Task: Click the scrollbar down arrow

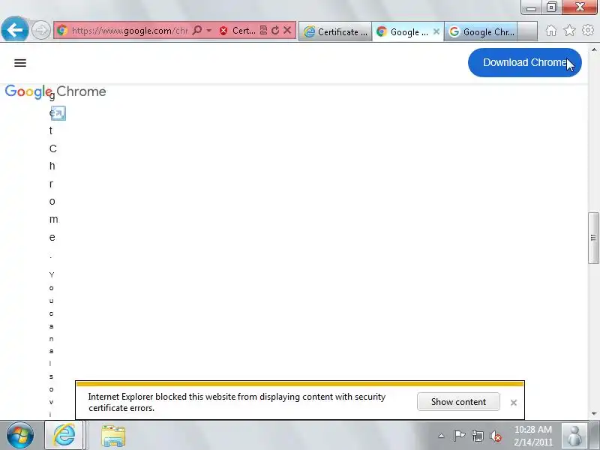Action: (x=593, y=414)
